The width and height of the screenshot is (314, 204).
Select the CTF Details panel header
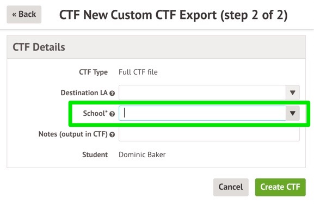click(x=156, y=47)
